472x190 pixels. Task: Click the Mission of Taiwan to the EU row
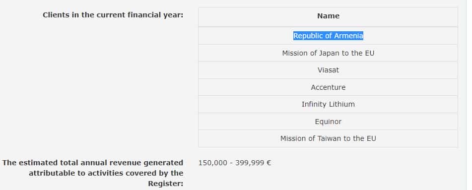pyautogui.click(x=328, y=138)
